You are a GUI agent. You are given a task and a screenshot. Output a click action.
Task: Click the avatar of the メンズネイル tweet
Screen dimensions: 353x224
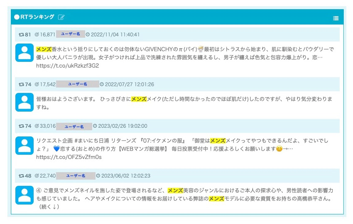[24, 195]
